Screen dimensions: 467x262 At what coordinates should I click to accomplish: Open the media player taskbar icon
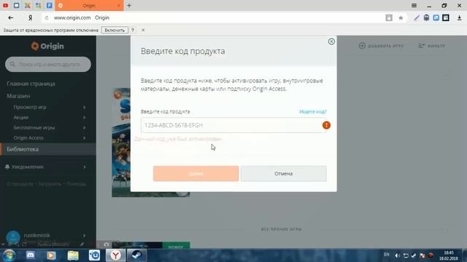51,255
